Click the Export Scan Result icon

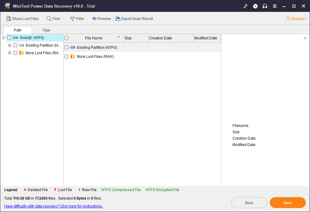pyautogui.click(x=118, y=18)
